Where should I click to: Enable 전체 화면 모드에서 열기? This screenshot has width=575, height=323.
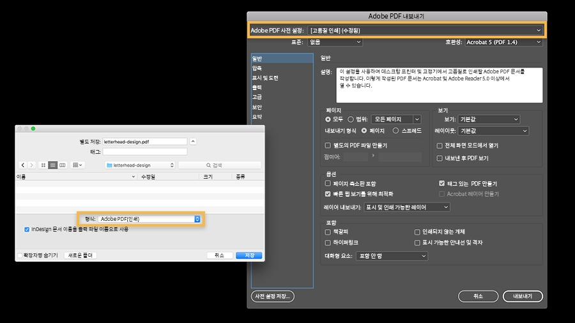pos(440,146)
